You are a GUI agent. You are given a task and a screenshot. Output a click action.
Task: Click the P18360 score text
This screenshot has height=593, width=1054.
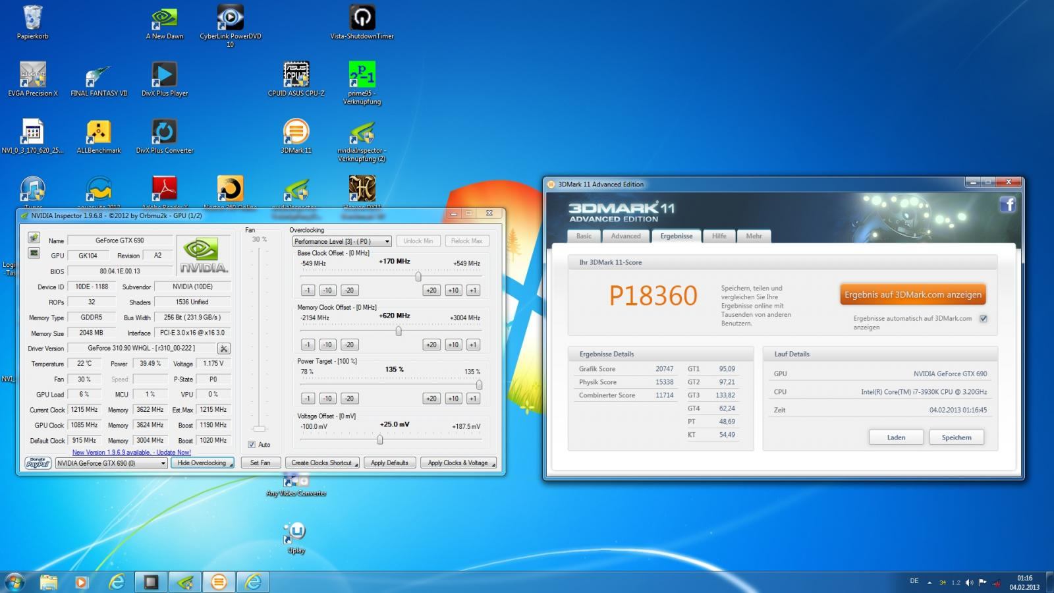point(653,296)
